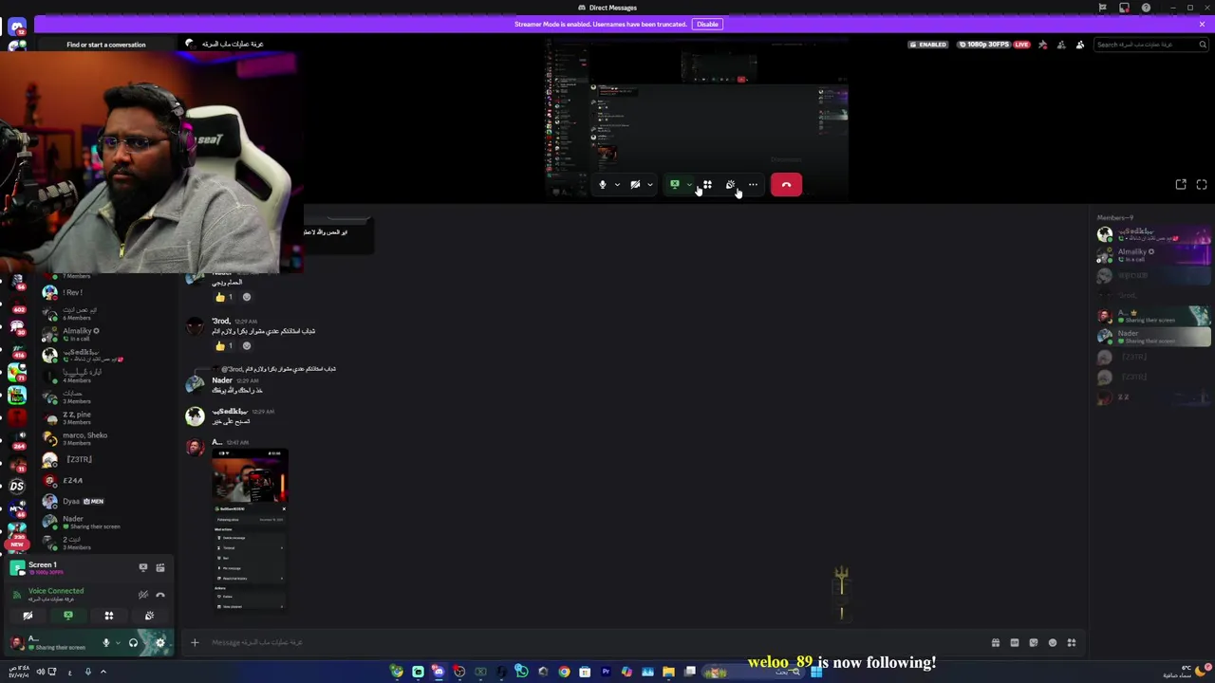The height and width of the screenshot is (683, 1215).
Task: Open GIF picker in message bar
Action: (x=1015, y=642)
